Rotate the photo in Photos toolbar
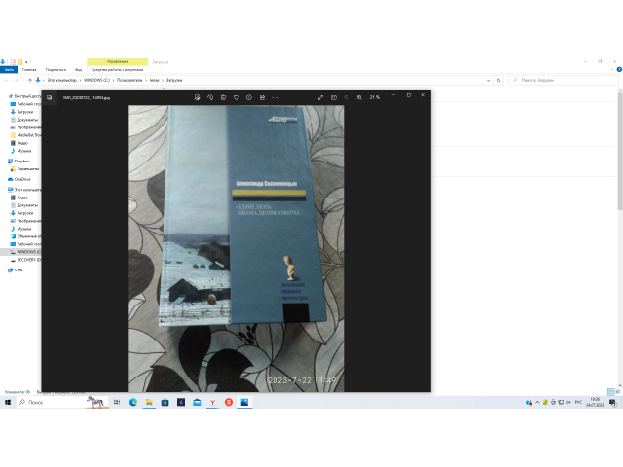The width and height of the screenshot is (623, 467). click(x=210, y=97)
